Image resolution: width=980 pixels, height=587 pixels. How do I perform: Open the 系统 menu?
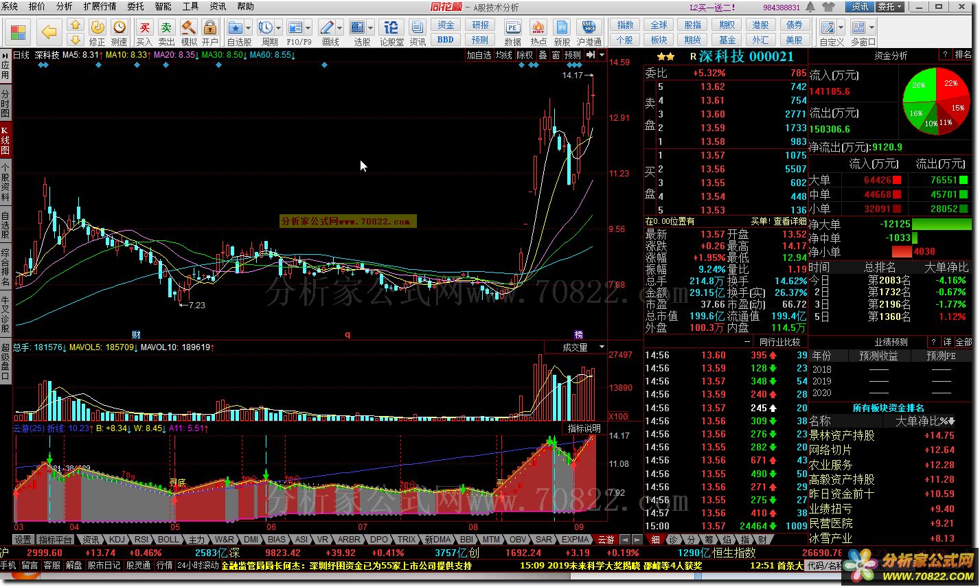pyautogui.click(x=10, y=6)
